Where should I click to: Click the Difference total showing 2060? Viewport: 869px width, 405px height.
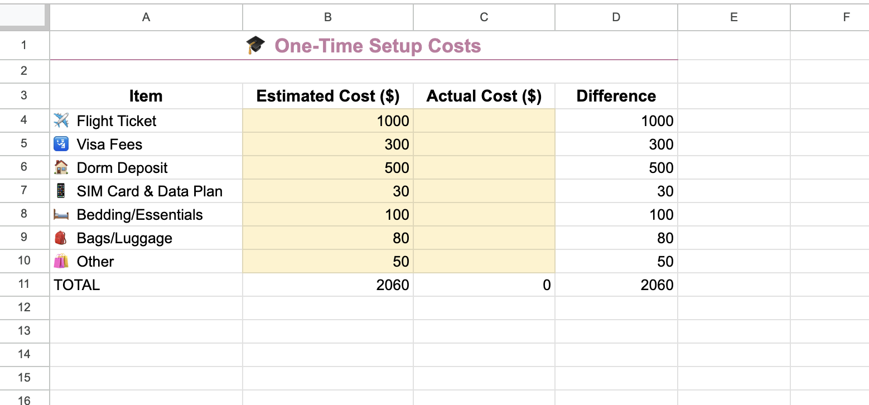(616, 285)
